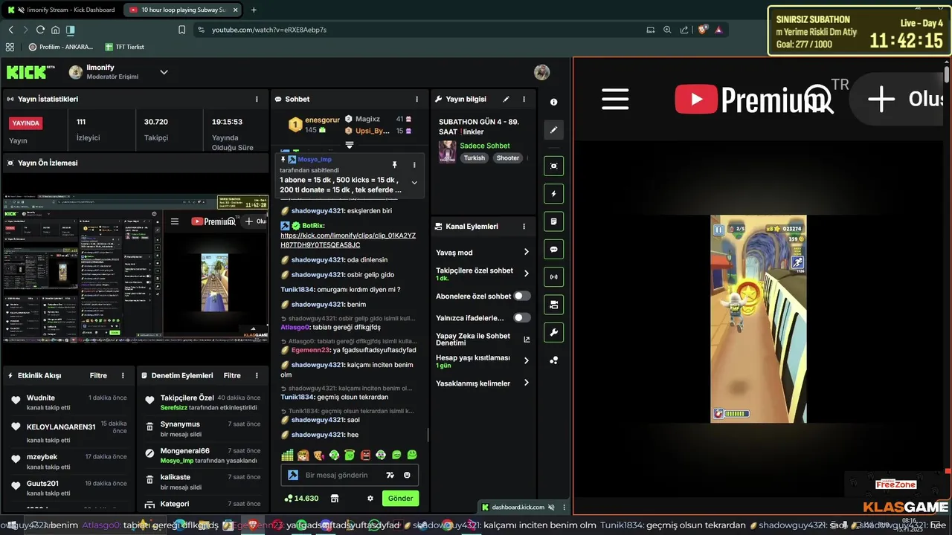The image size is (952, 535).
Task: Open the chat settings gear icon
Action: (370, 499)
